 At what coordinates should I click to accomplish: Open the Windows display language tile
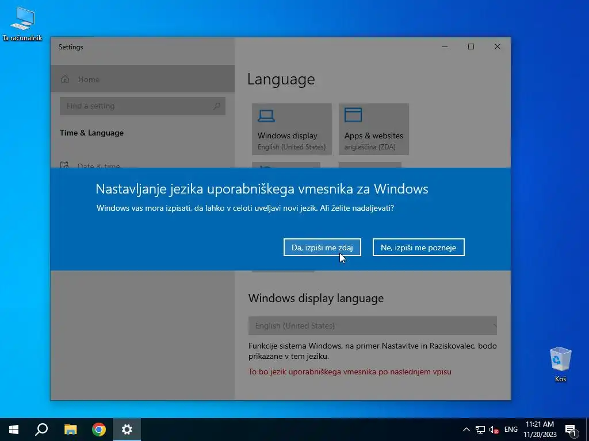pos(292,129)
